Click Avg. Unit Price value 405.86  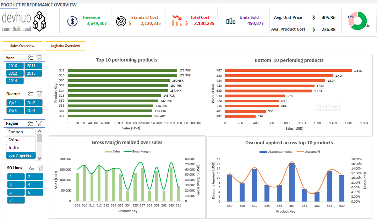(328, 17)
